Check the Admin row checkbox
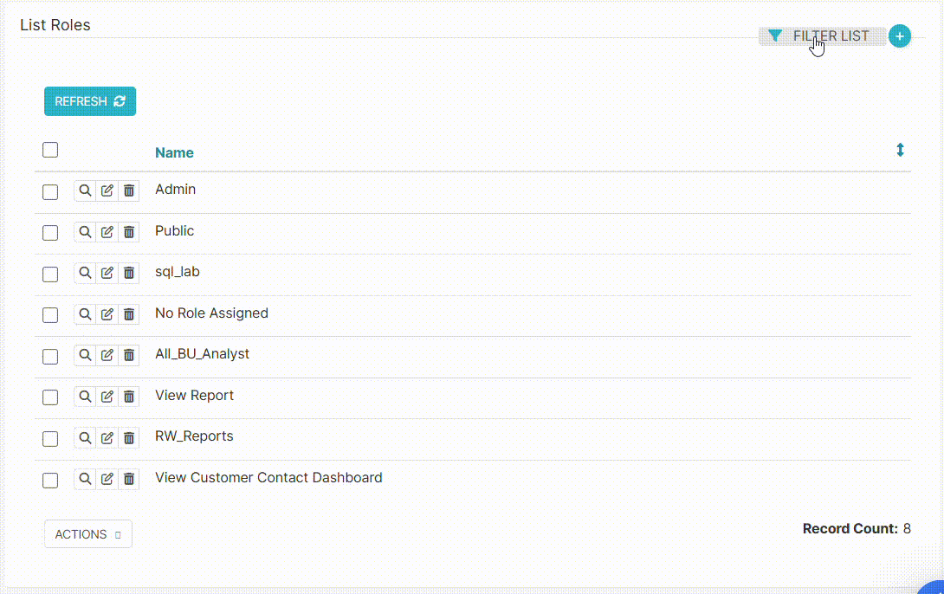 point(50,192)
